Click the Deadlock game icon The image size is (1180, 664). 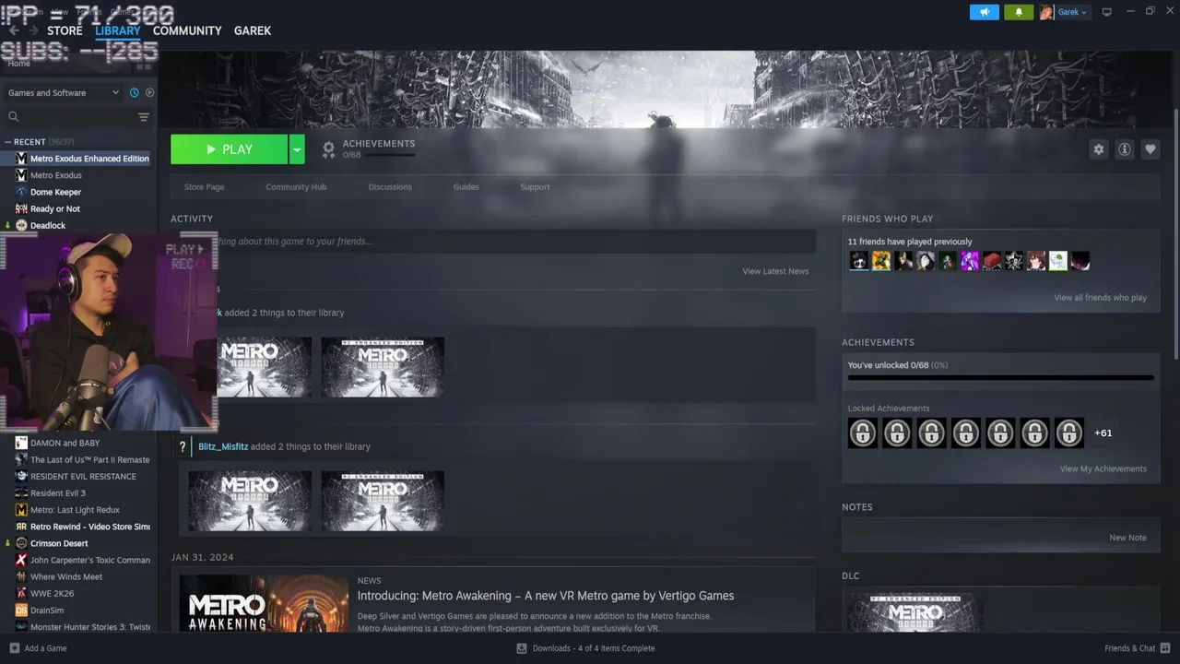[21, 225]
